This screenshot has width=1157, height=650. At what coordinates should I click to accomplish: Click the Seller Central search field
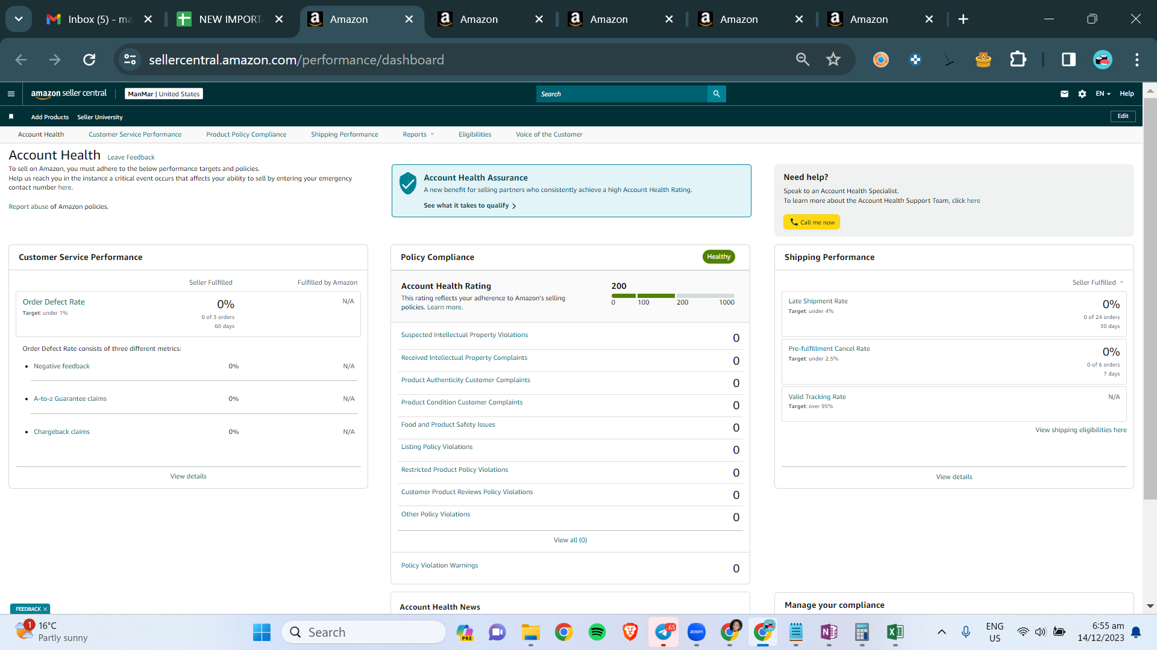click(x=622, y=94)
